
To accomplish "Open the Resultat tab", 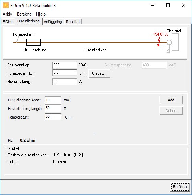I will tap(73, 22).
